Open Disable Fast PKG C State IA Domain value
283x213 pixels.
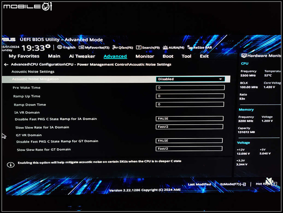(189, 118)
